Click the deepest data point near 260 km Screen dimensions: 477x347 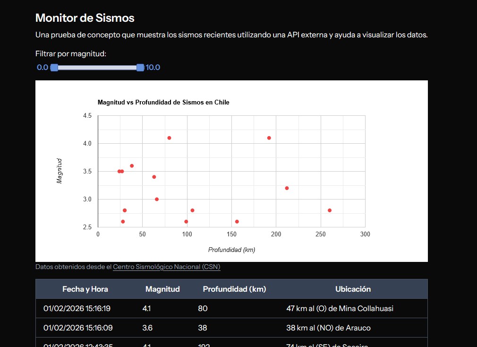330,210
